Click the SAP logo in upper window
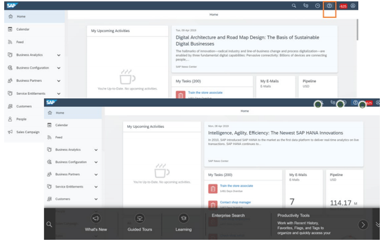Image resolution: width=384 pixels, height=244 pixels. click(12, 5)
